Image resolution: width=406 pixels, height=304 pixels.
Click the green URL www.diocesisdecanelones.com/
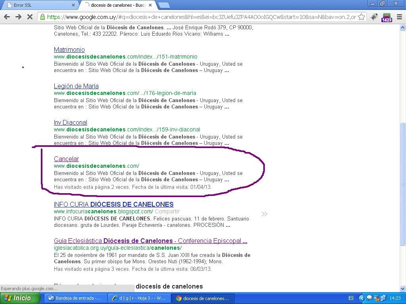point(97,166)
